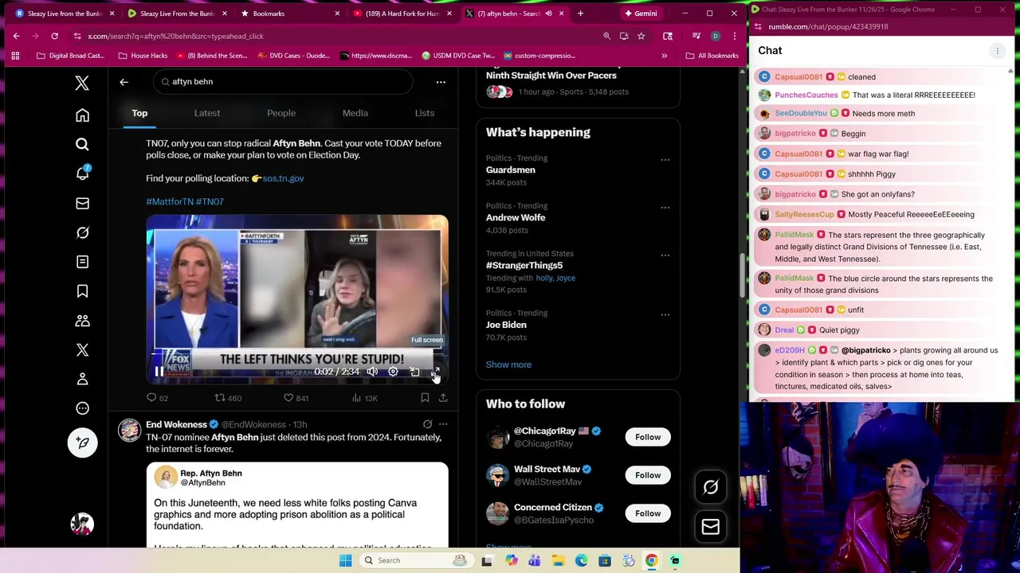Viewport: 1020px width, 573px height.
Task: Open the X Home icon in sidebar
Action: (82, 115)
